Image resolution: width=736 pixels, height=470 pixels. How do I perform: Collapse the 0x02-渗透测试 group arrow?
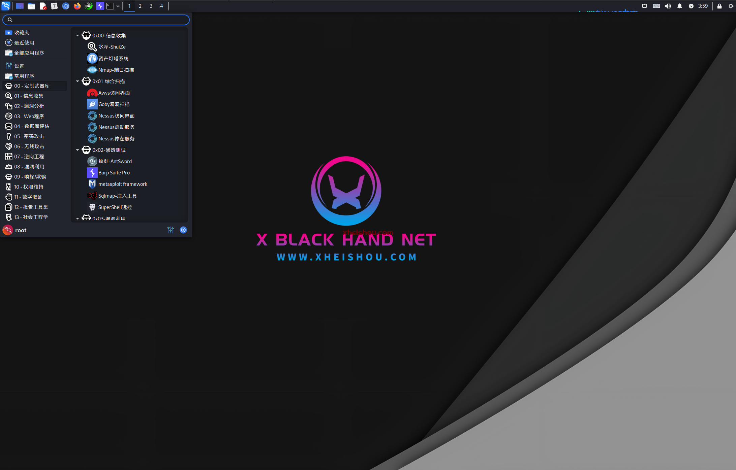pos(78,150)
